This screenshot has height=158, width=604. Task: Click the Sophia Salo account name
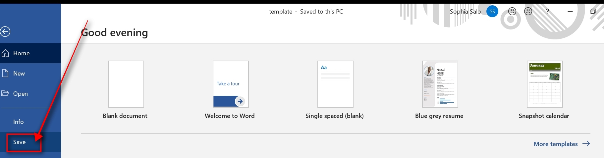(465, 12)
